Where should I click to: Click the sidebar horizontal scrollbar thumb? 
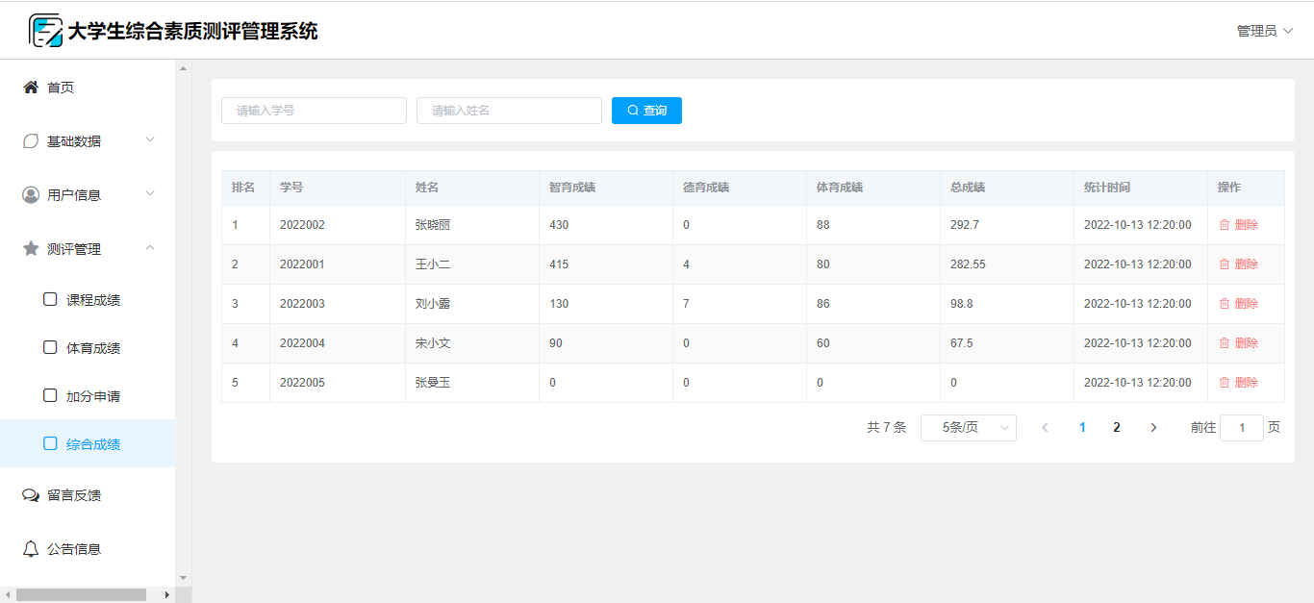click(81, 594)
